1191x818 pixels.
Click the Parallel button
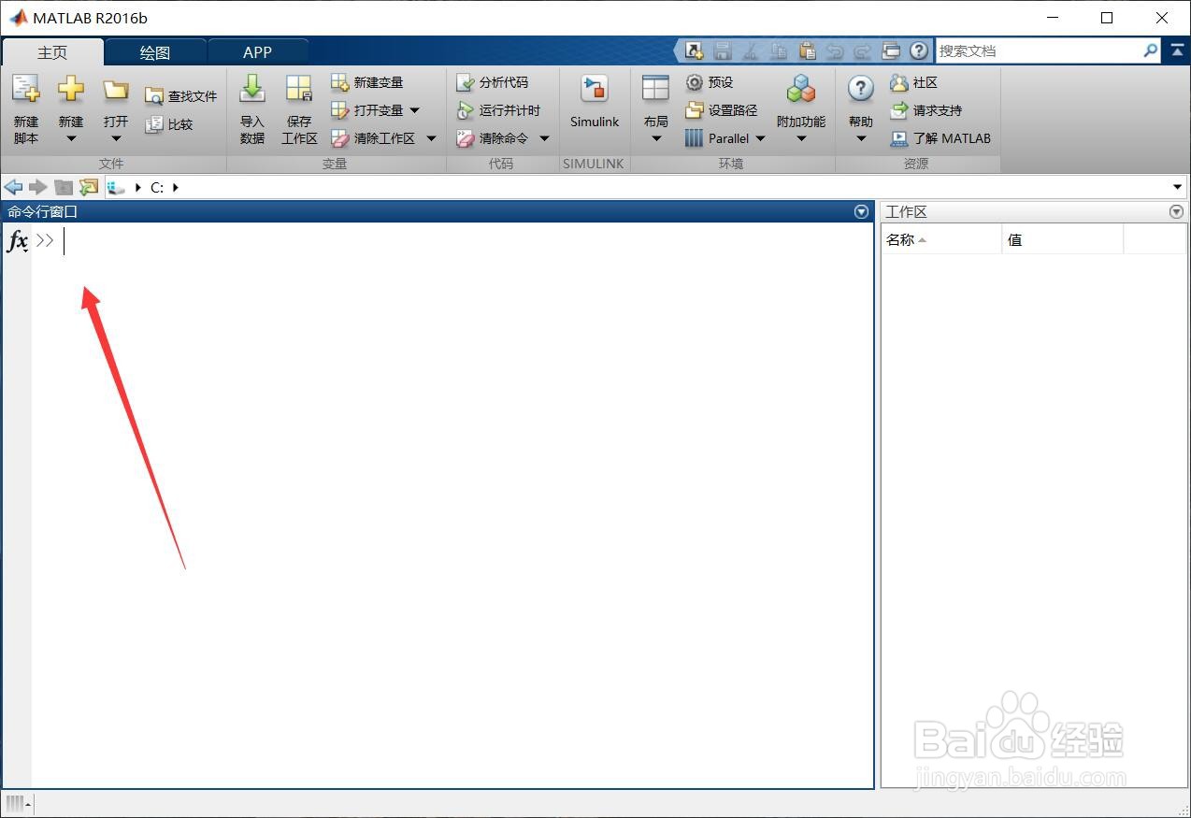(x=717, y=138)
